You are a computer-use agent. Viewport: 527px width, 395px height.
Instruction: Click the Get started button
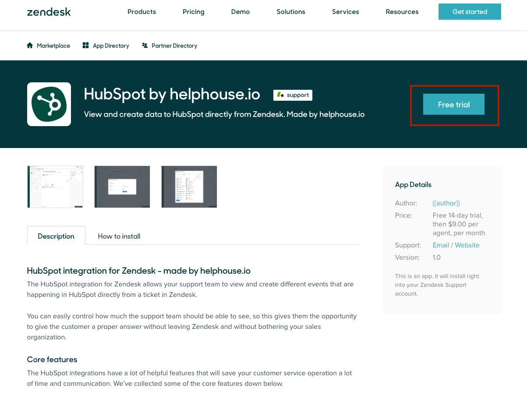click(x=470, y=12)
